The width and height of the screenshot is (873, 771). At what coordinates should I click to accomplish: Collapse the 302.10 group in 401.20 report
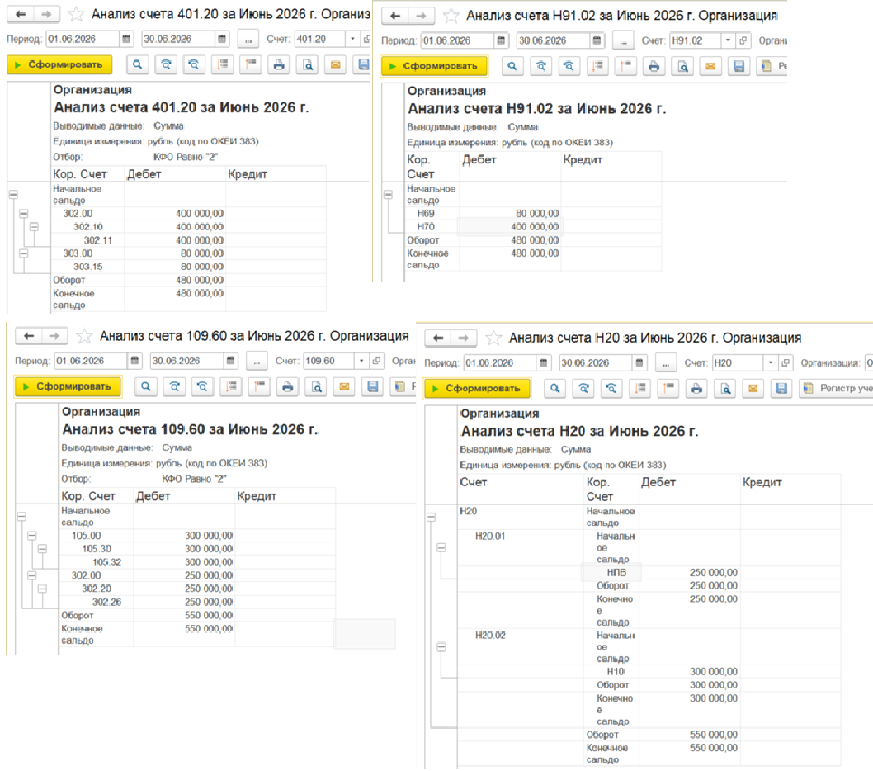34,227
